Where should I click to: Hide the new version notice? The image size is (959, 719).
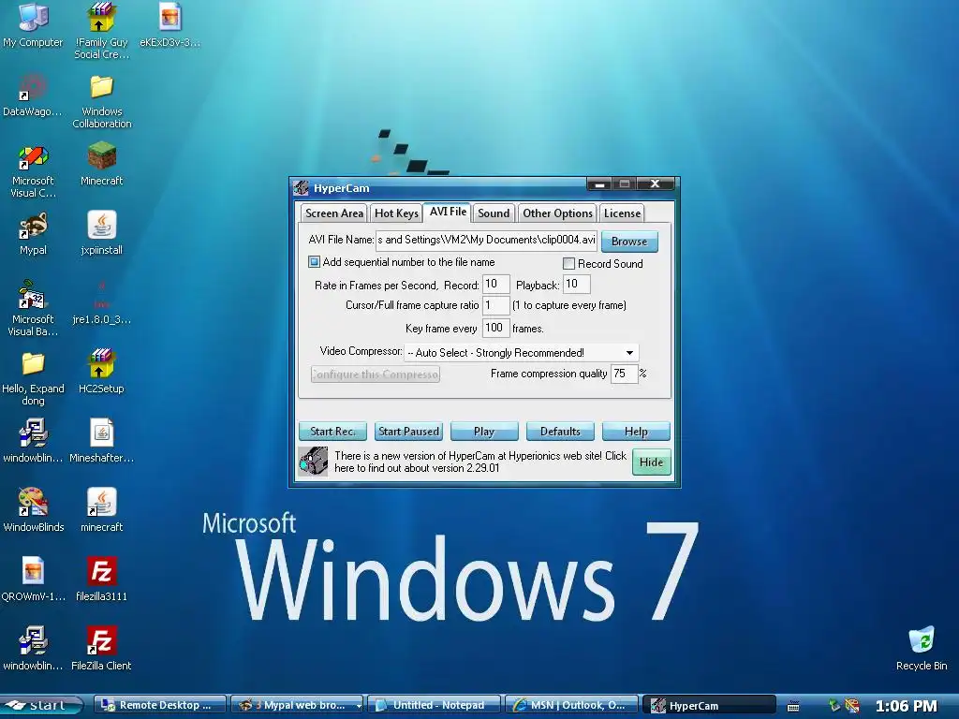point(652,462)
